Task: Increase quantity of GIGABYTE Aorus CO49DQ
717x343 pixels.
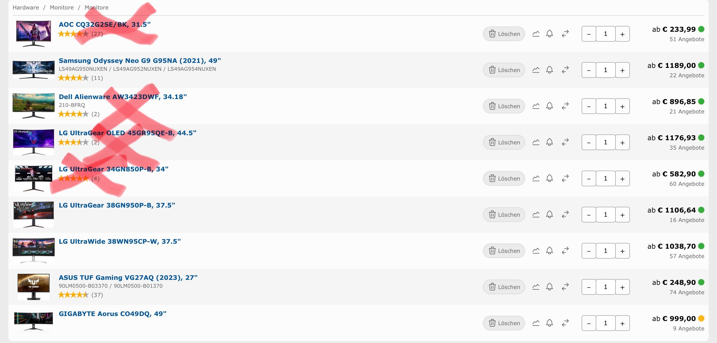Action: (622, 323)
